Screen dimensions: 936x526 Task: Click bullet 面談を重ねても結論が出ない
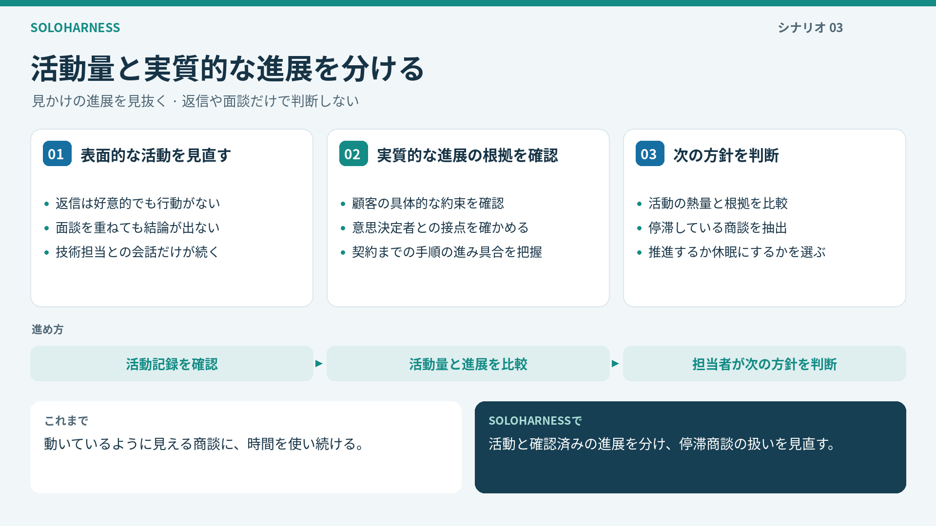tap(138, 227)
